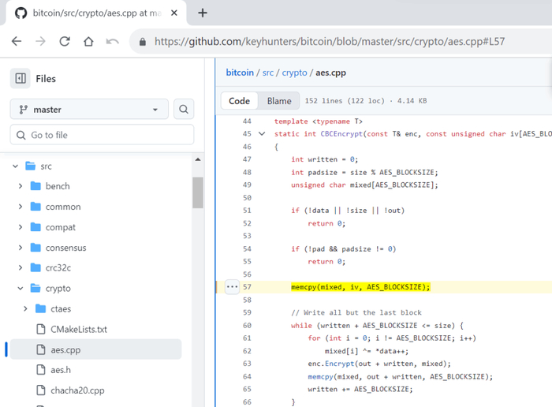Click the browser back arrow
The height and width of the screenshot is (407, 552).
click(x=17, y=42)
